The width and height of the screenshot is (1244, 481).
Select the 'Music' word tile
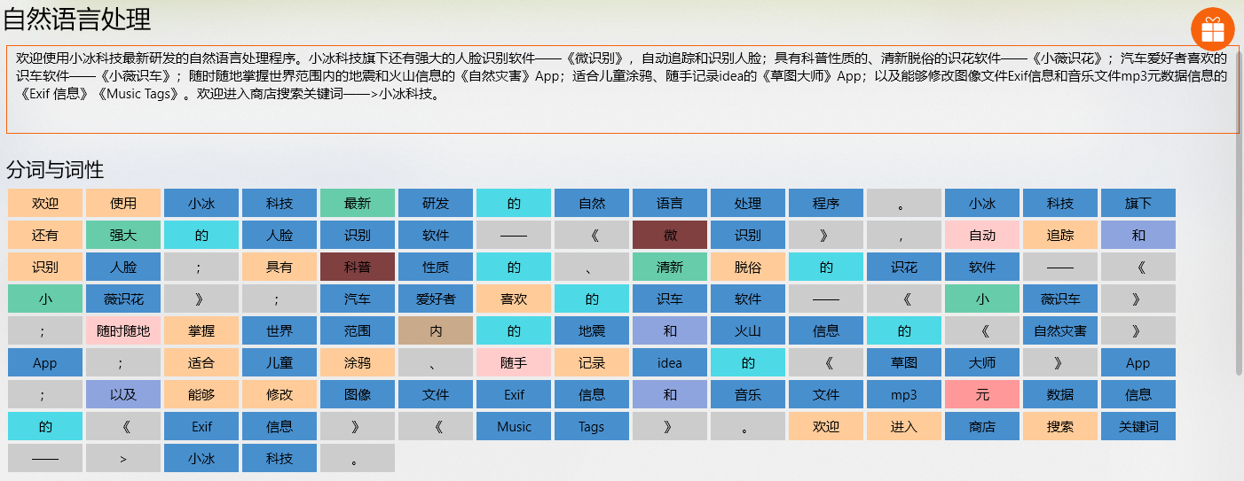514,426
